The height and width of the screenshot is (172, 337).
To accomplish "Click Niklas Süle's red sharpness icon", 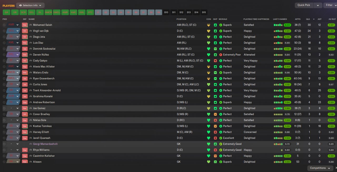I will [215, 120].
